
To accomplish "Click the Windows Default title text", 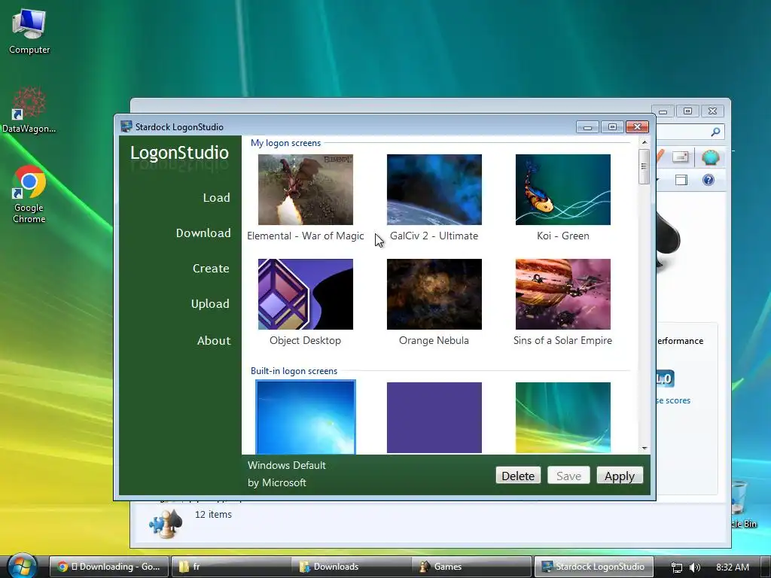I will tap(287, 465).
